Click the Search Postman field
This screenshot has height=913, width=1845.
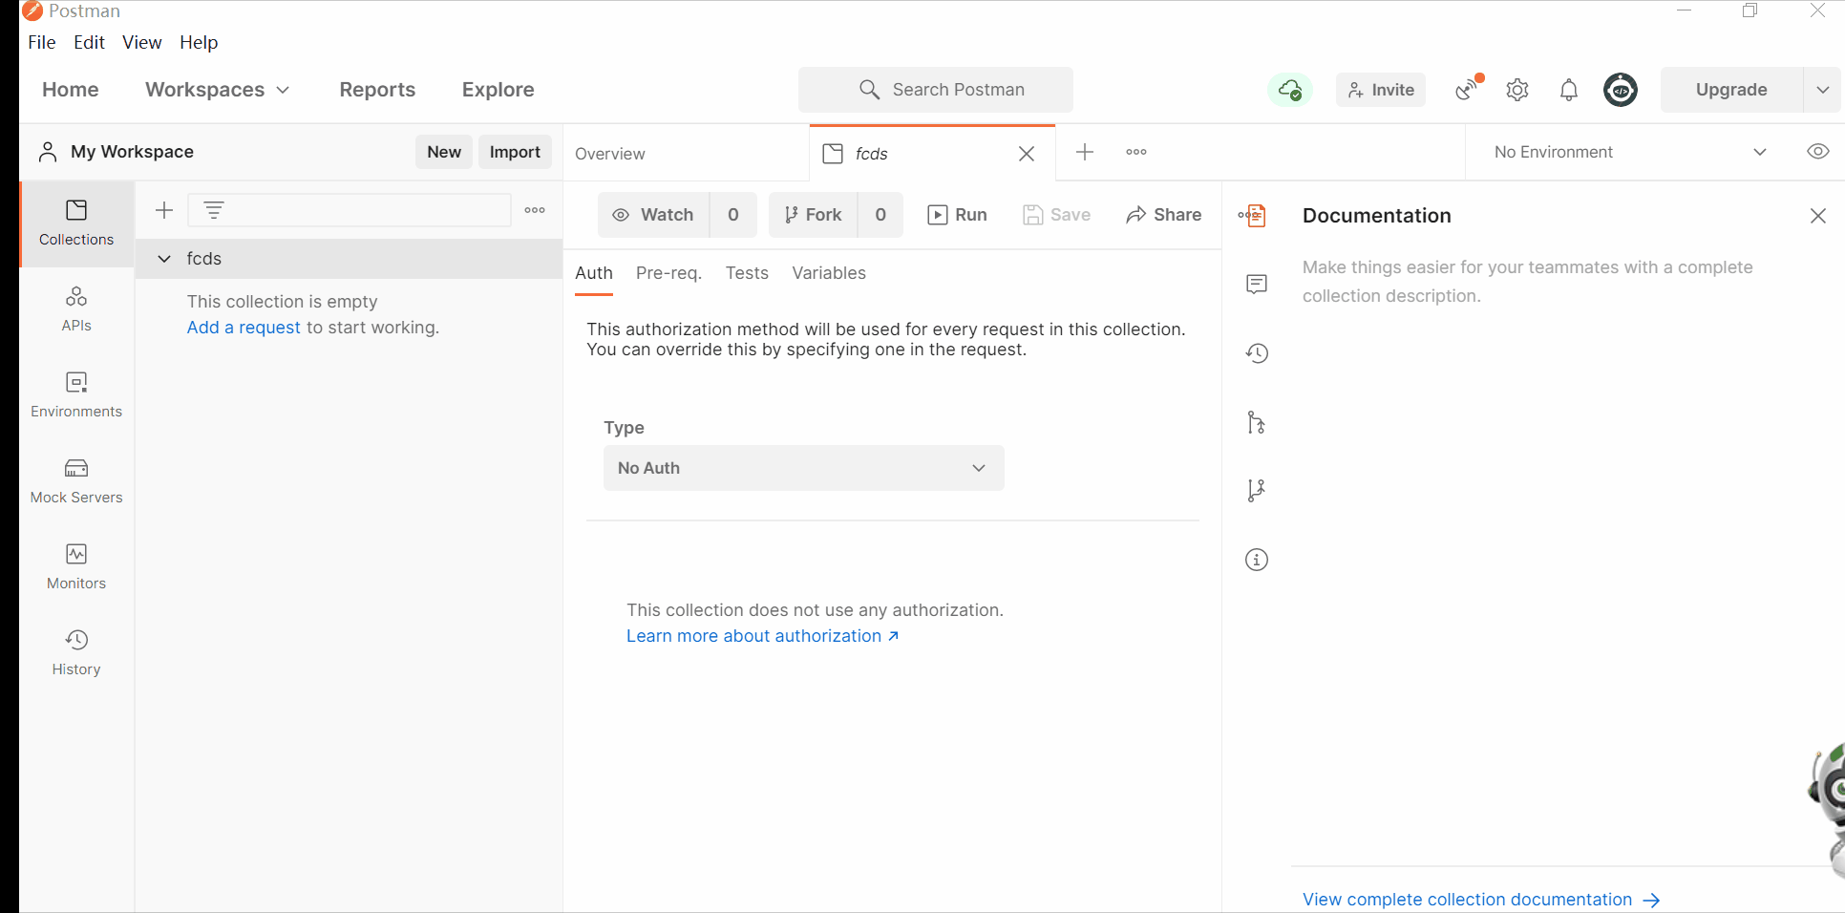point(936,90)
